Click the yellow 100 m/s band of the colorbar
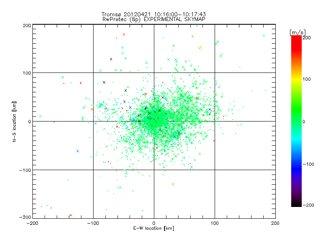The width and height of the screenshot is (324, 243). [296, 79]
